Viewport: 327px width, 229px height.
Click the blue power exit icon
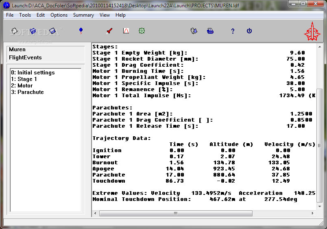[x=249, y=31]
